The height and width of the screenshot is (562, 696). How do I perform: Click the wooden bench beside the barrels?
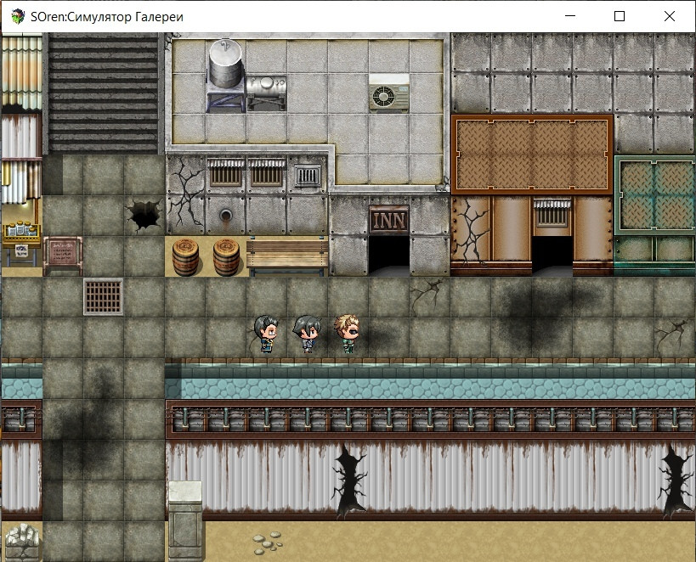287,256
